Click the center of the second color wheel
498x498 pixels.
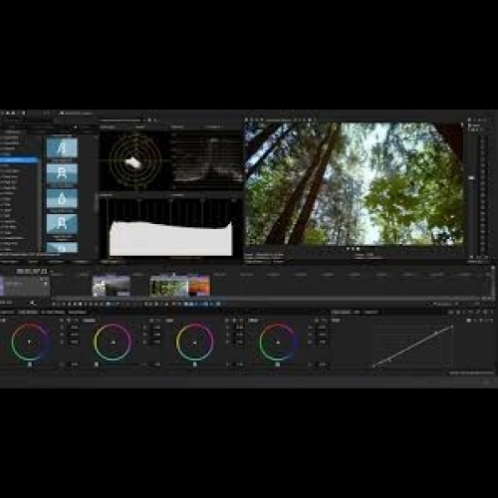113,342
